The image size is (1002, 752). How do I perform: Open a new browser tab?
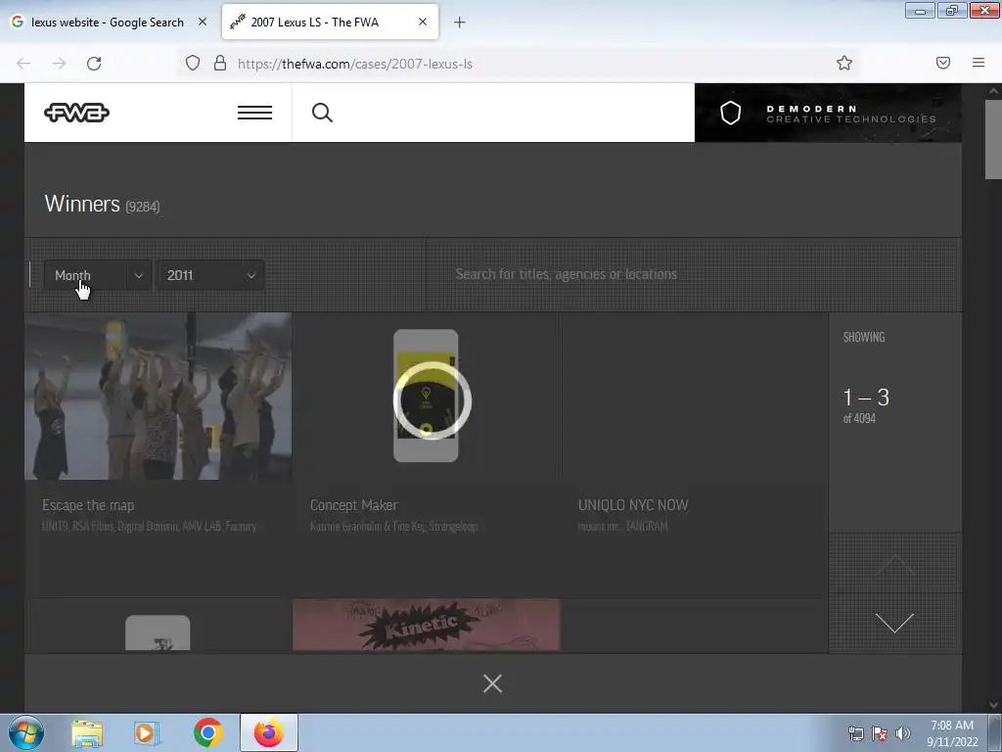point(460,23)
